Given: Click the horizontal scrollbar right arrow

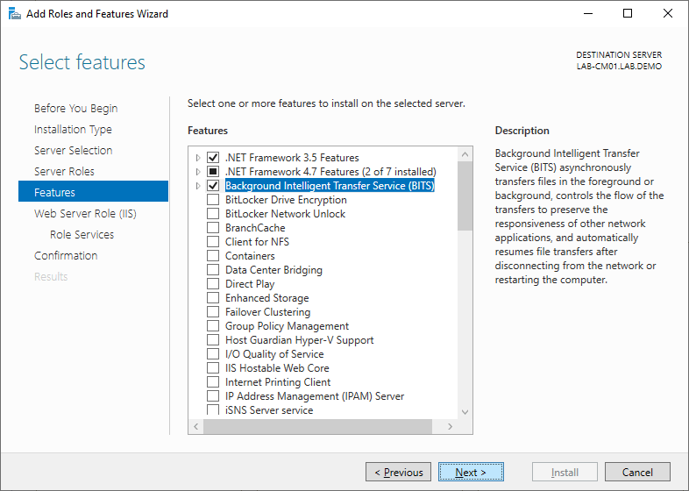Looking at the screenshot, I should coord(451,426).
